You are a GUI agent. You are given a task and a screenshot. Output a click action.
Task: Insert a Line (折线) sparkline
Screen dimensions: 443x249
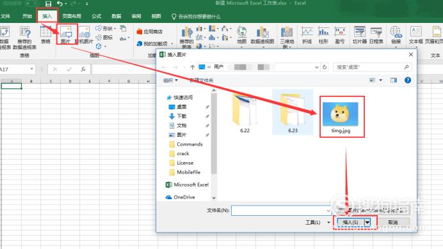click(307, 35)
